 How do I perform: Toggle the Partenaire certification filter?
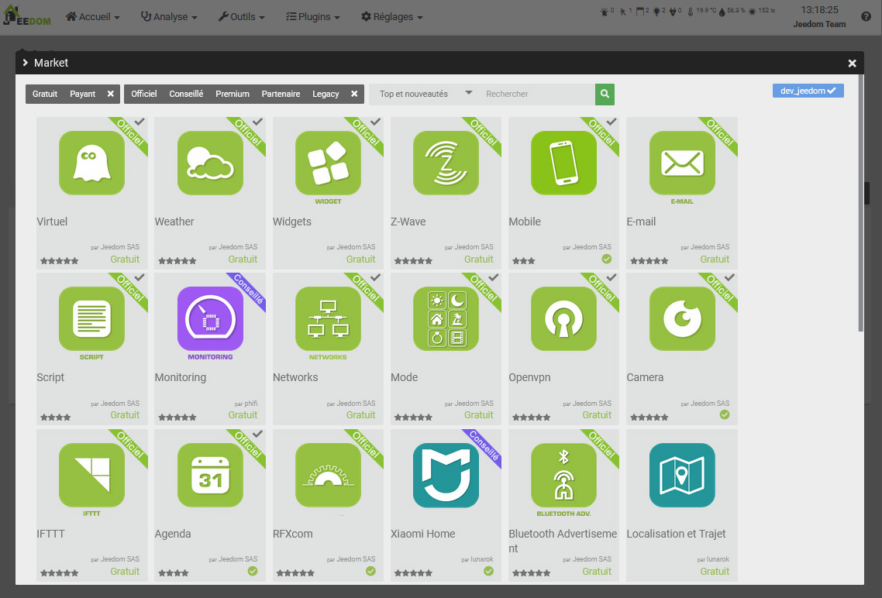(281, 94)
